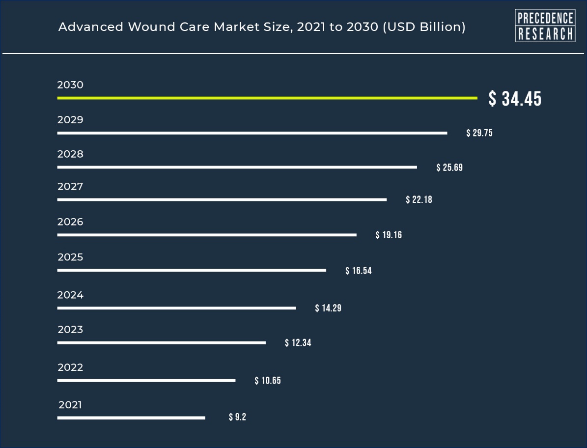Click the 2024 white bar
The width and height of the screenshot is (587, 448).
pyautogui.click(x=177, y=308)
